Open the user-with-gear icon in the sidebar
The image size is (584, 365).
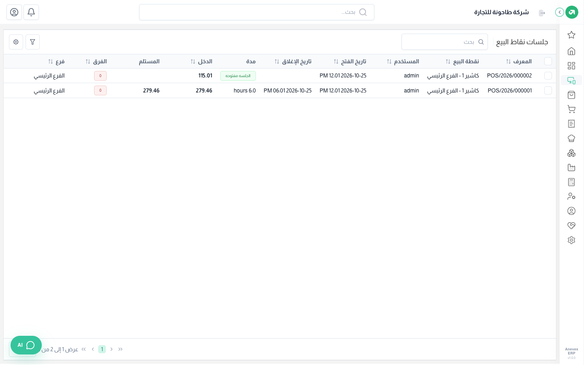[571, 196]
